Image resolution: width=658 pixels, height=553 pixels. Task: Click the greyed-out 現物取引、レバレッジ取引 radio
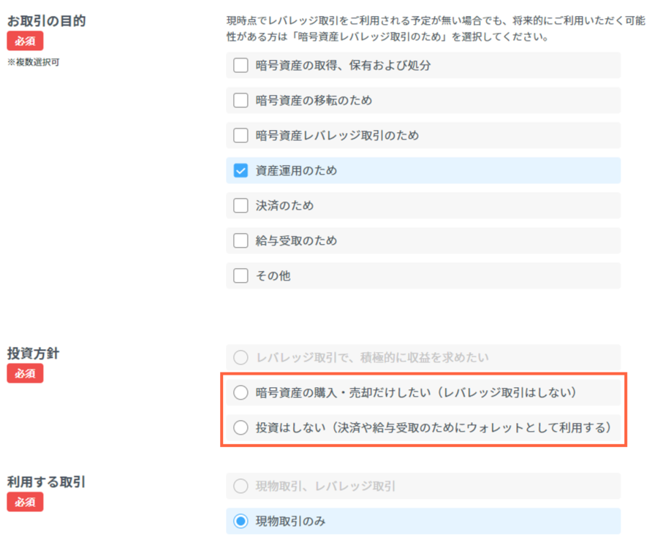click(x=241, y=486)
